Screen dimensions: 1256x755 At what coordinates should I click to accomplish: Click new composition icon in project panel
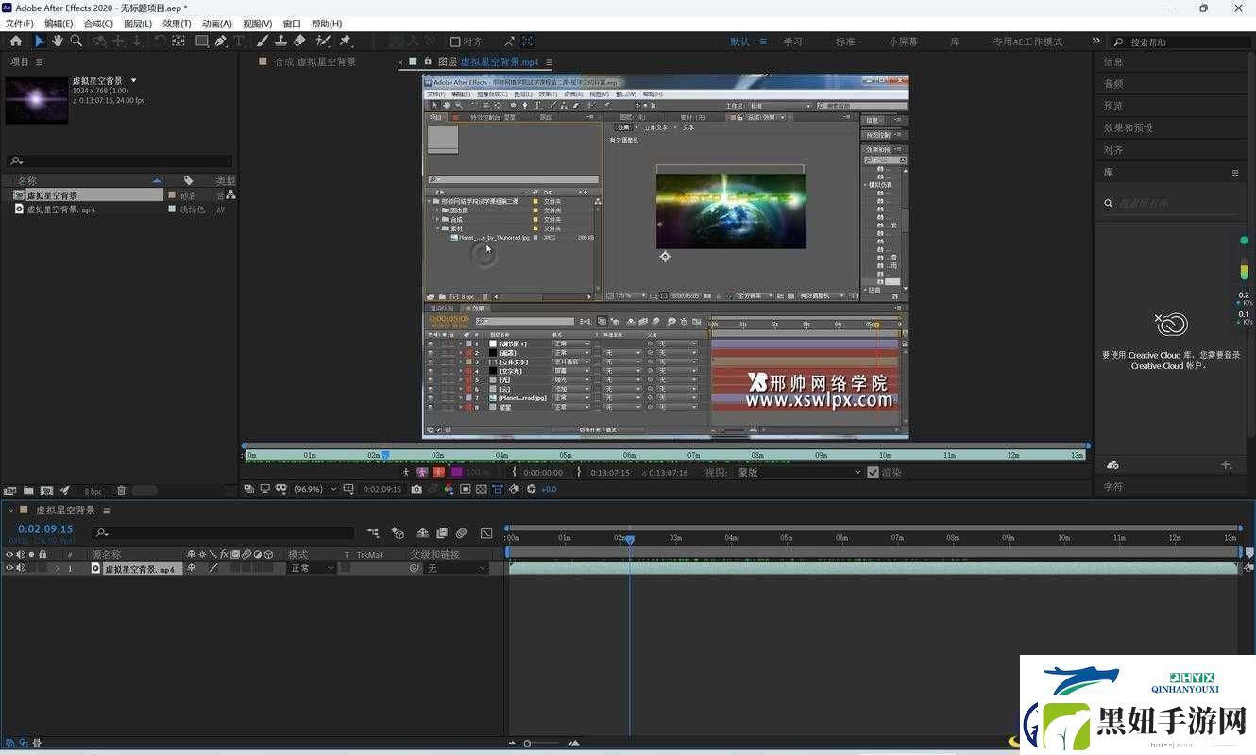coord(46,491)
